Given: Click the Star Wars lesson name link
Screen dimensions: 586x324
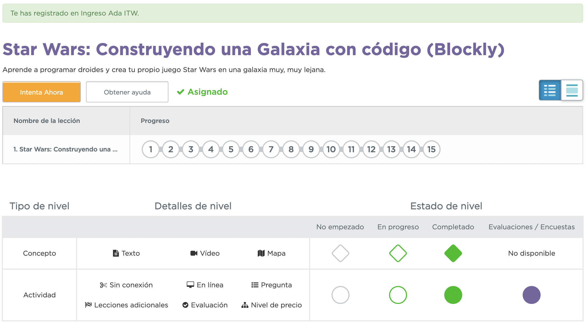Looking at the screenshot, I should (65, 149).
